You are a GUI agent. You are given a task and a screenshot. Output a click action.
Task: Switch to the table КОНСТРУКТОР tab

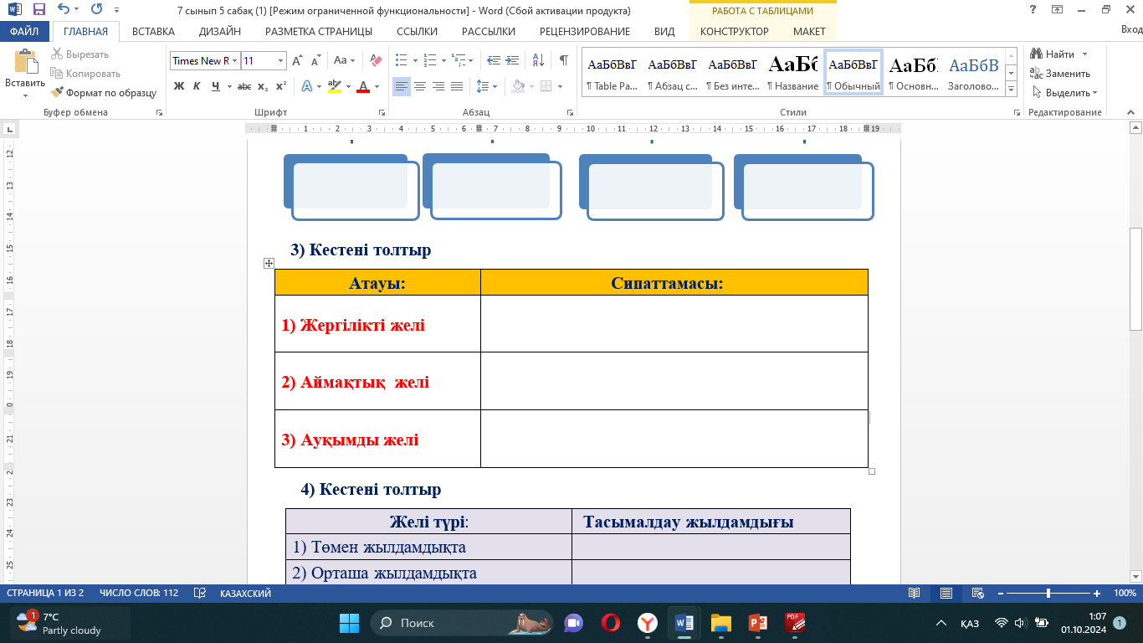click(735, 32)
